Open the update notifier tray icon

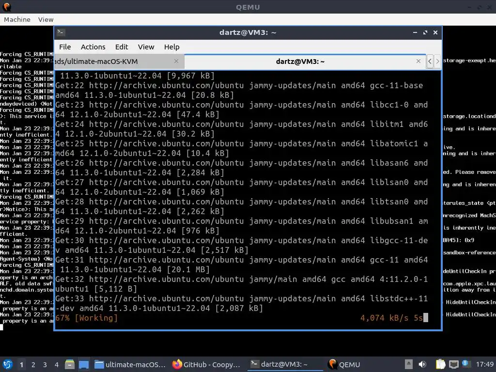coord(465,364)
